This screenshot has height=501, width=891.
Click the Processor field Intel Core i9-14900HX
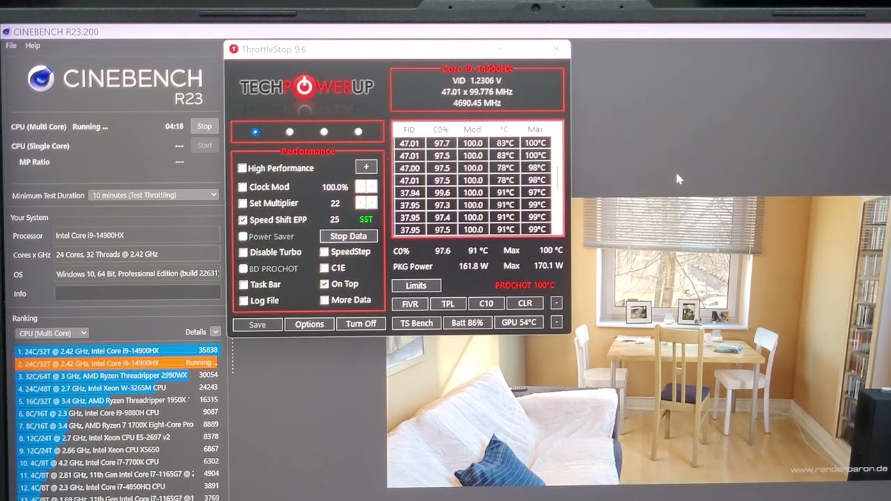point(137,235)
